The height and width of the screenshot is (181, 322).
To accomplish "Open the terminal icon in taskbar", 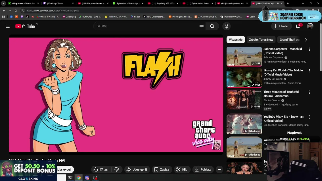I will [x=70, y=178].
